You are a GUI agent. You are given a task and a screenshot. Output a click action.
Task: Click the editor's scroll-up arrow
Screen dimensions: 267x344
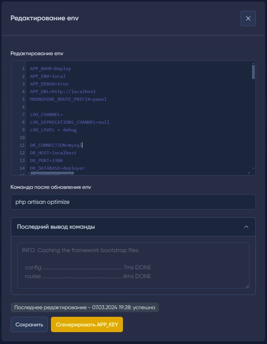coord(253,63)
